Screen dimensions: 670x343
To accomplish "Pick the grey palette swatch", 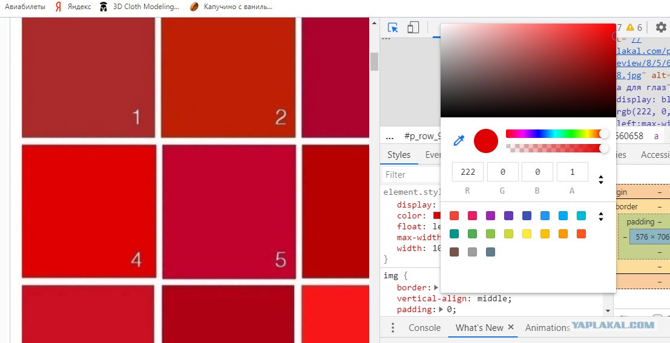I will coord(472,252).
